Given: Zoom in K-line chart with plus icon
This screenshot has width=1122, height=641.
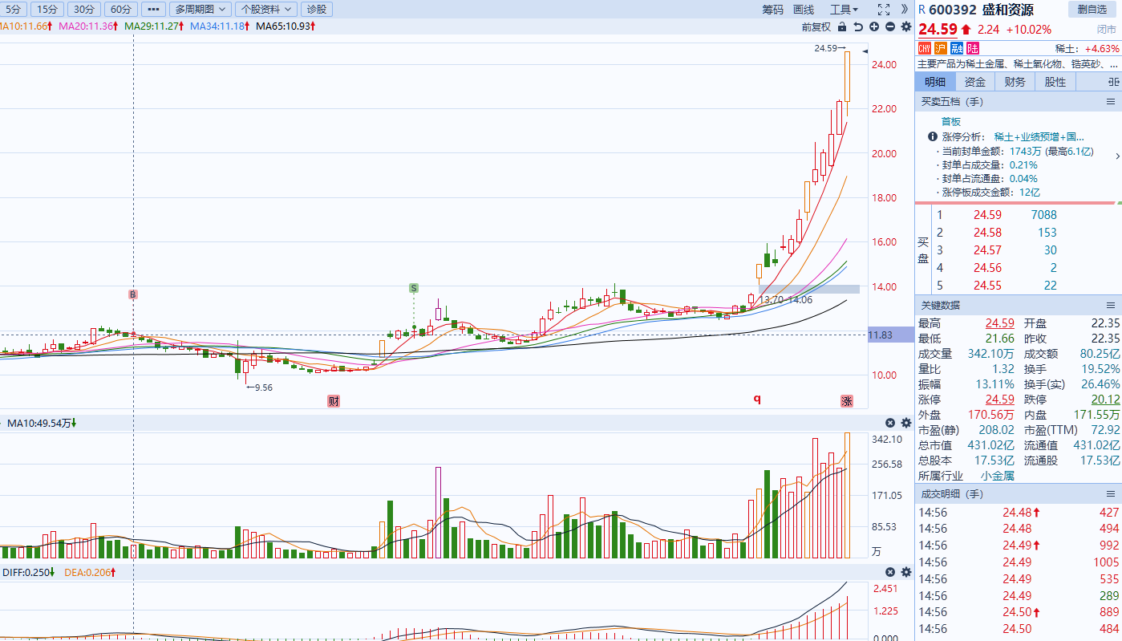Looking at the screenshot, I should [x=874, y=26].
